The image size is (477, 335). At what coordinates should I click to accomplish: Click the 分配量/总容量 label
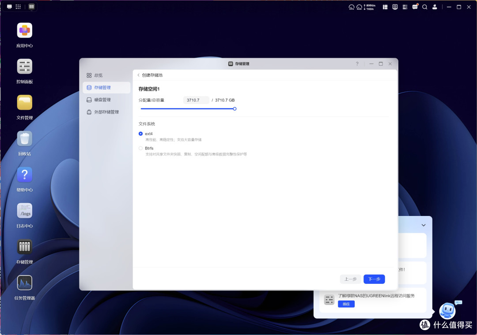[x=151, y=100]
